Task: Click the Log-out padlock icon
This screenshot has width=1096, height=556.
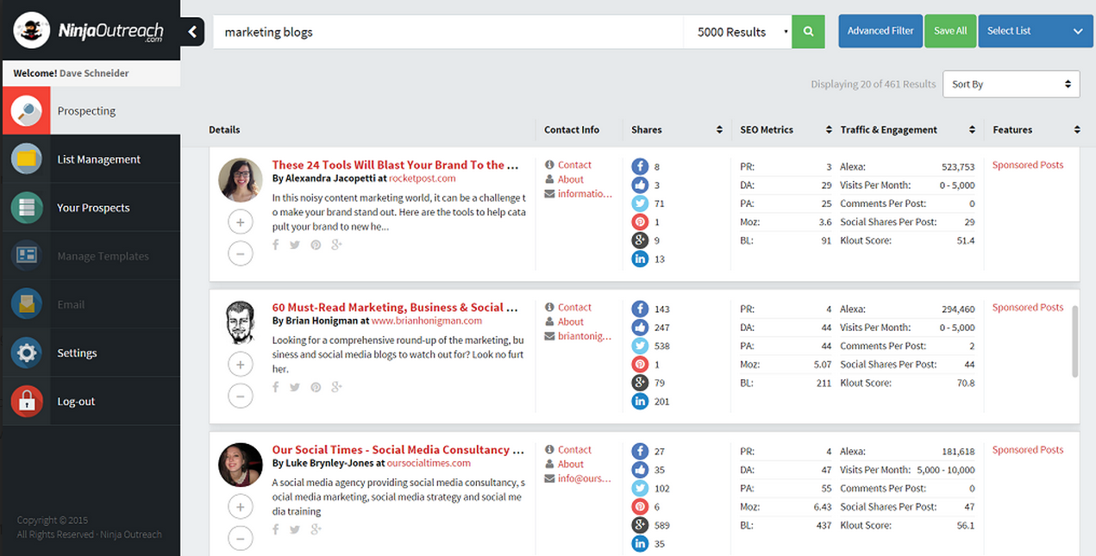Action: 26,402
